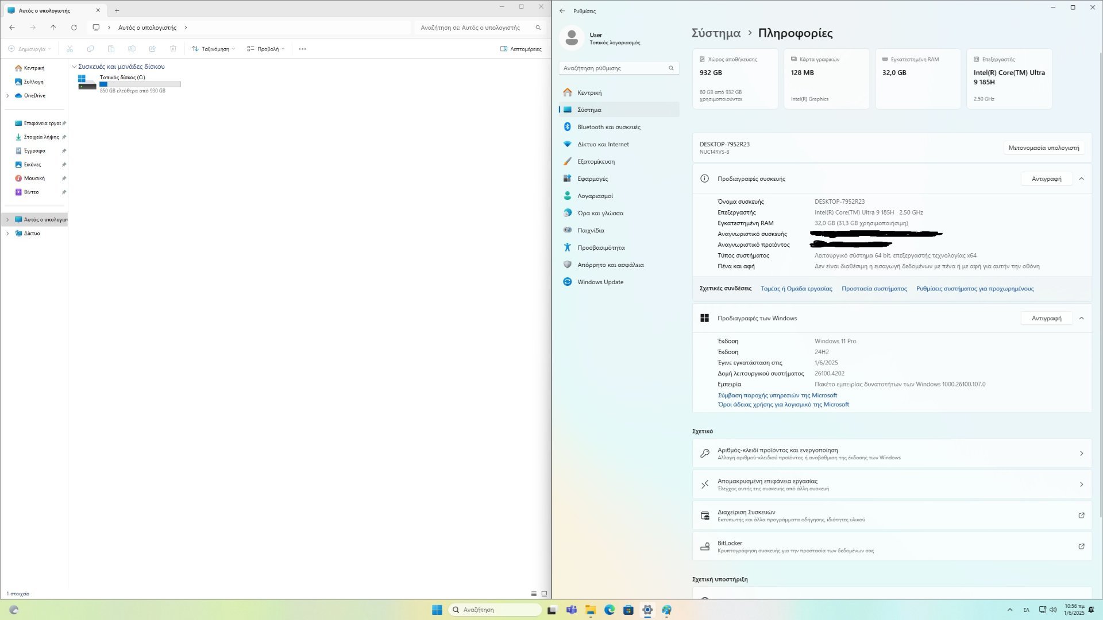This screenshot has width=1103, height=620.
Task: Click the grayed Cut scissors icon
Action: pyautogui.click(x=70, y=49)
